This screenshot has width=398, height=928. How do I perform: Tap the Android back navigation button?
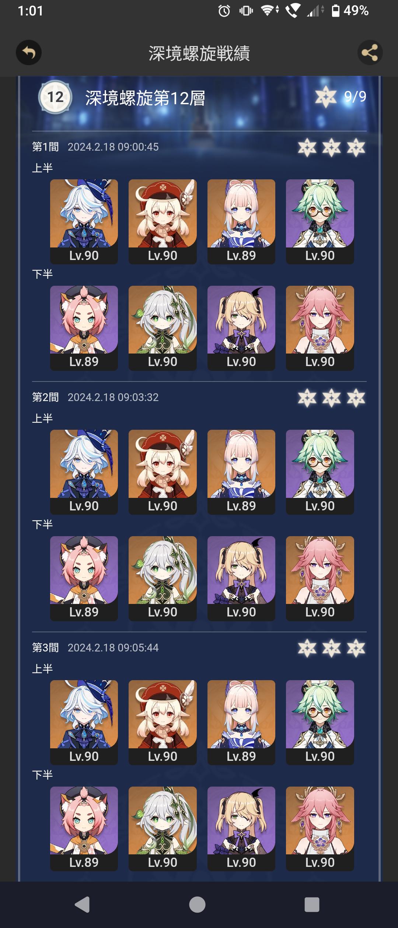[x=82, y=904]
